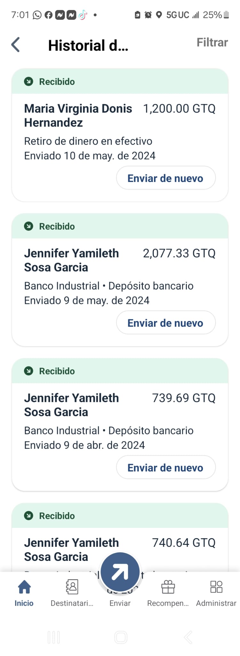Tap Android system back navigation arrow
Screen dimensions: 240x656
point(188,637)
